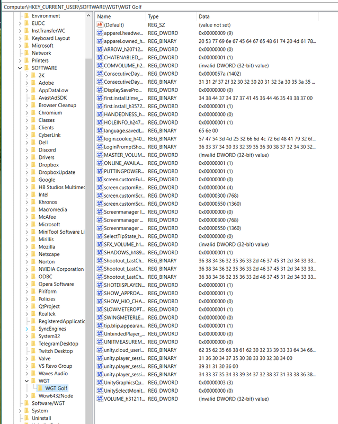
Task: Expand the Keyboard Layout key
Action: [x=20, y=38]
